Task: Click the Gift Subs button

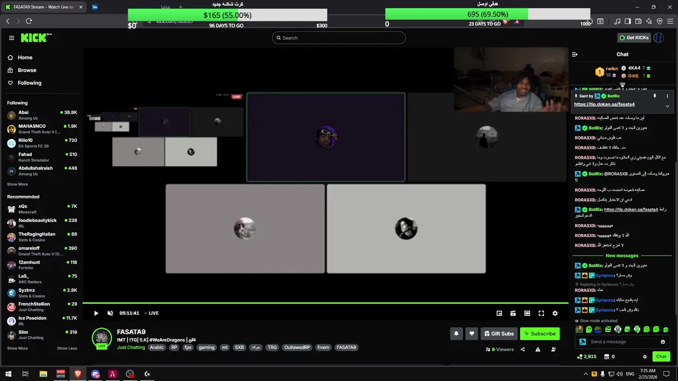Action: point(499,333)
